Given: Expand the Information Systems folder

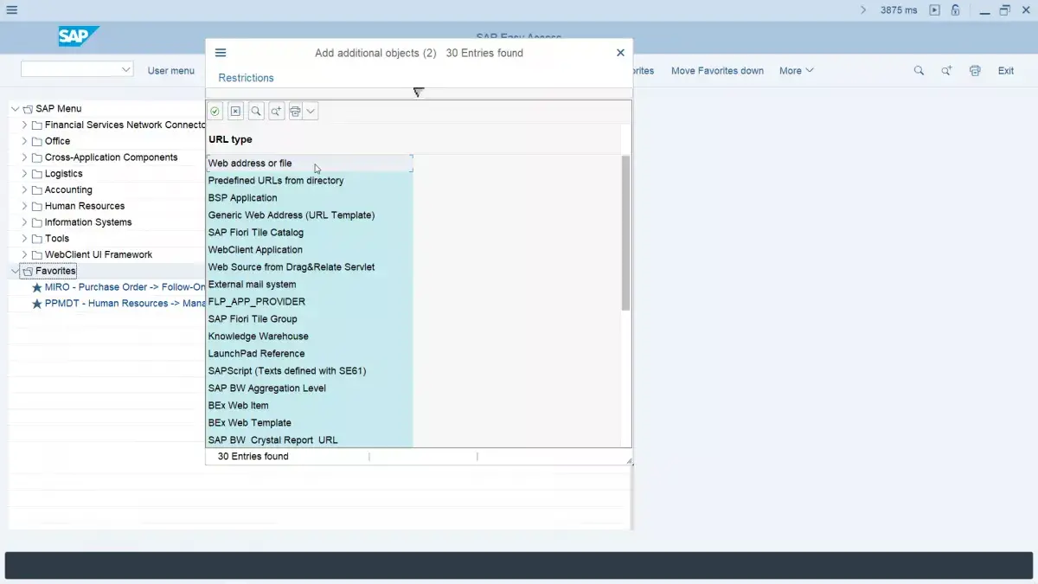Looking at the screenshot, I should [24, 222].
